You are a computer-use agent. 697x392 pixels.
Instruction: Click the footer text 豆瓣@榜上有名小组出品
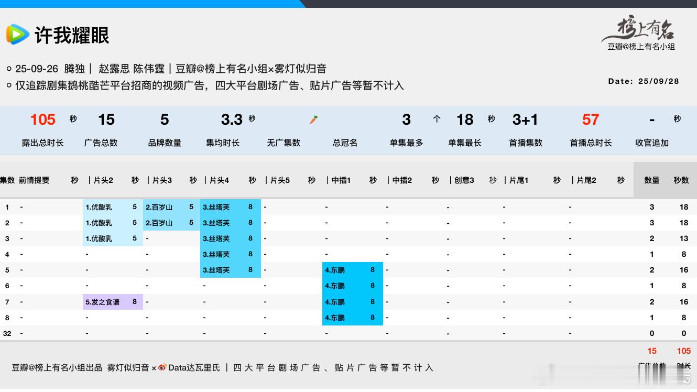coord(57,367)
